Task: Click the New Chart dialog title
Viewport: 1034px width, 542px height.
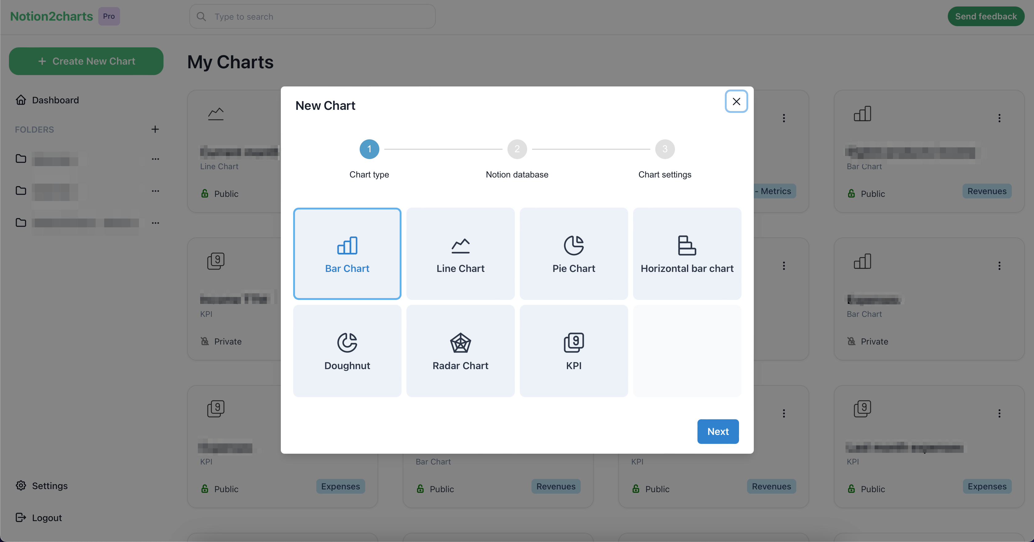Action: point(325,106)
